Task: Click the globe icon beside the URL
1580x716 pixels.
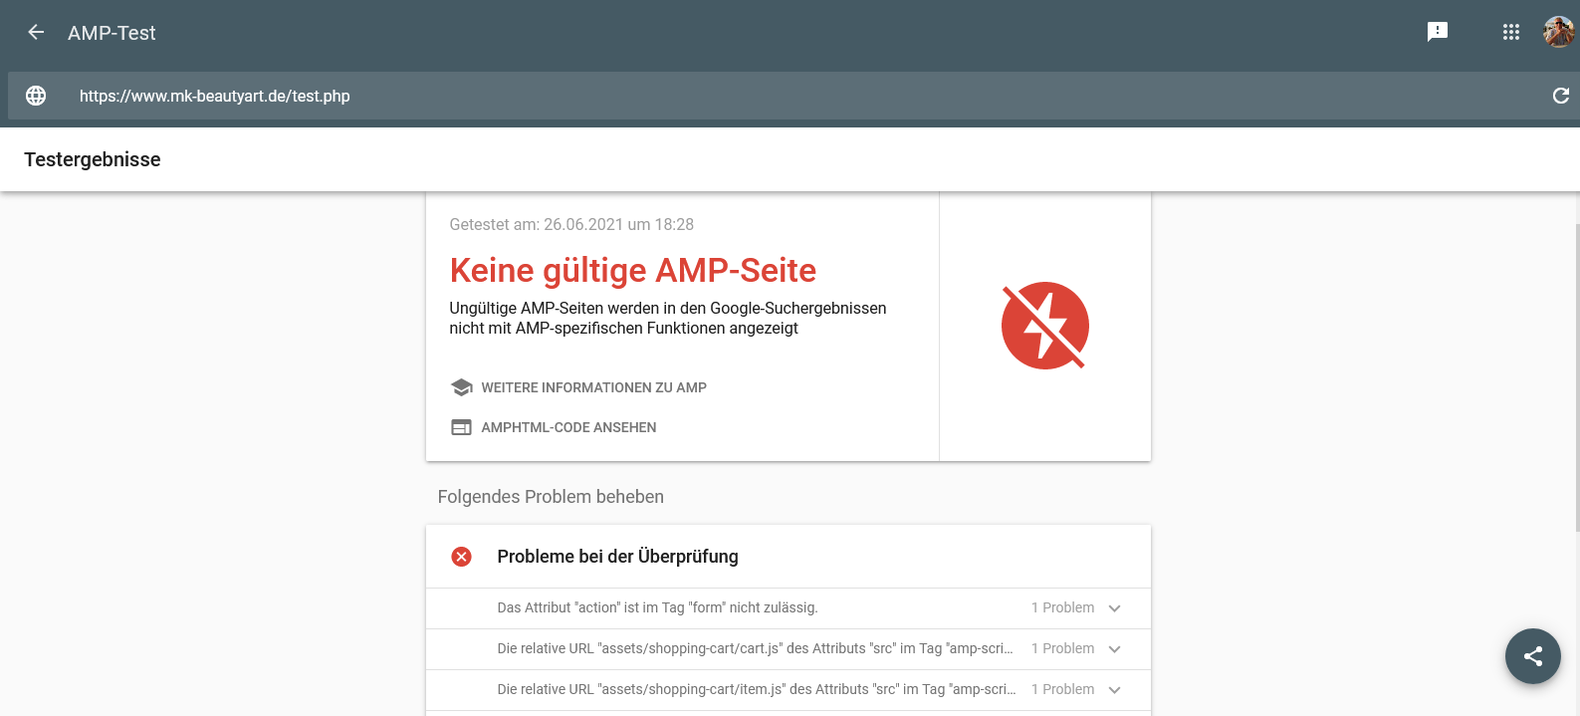Action: [36, 96]
